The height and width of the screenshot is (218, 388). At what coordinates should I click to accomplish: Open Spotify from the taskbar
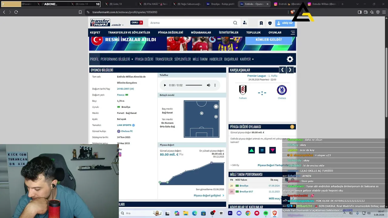click(x=266, y=213)
